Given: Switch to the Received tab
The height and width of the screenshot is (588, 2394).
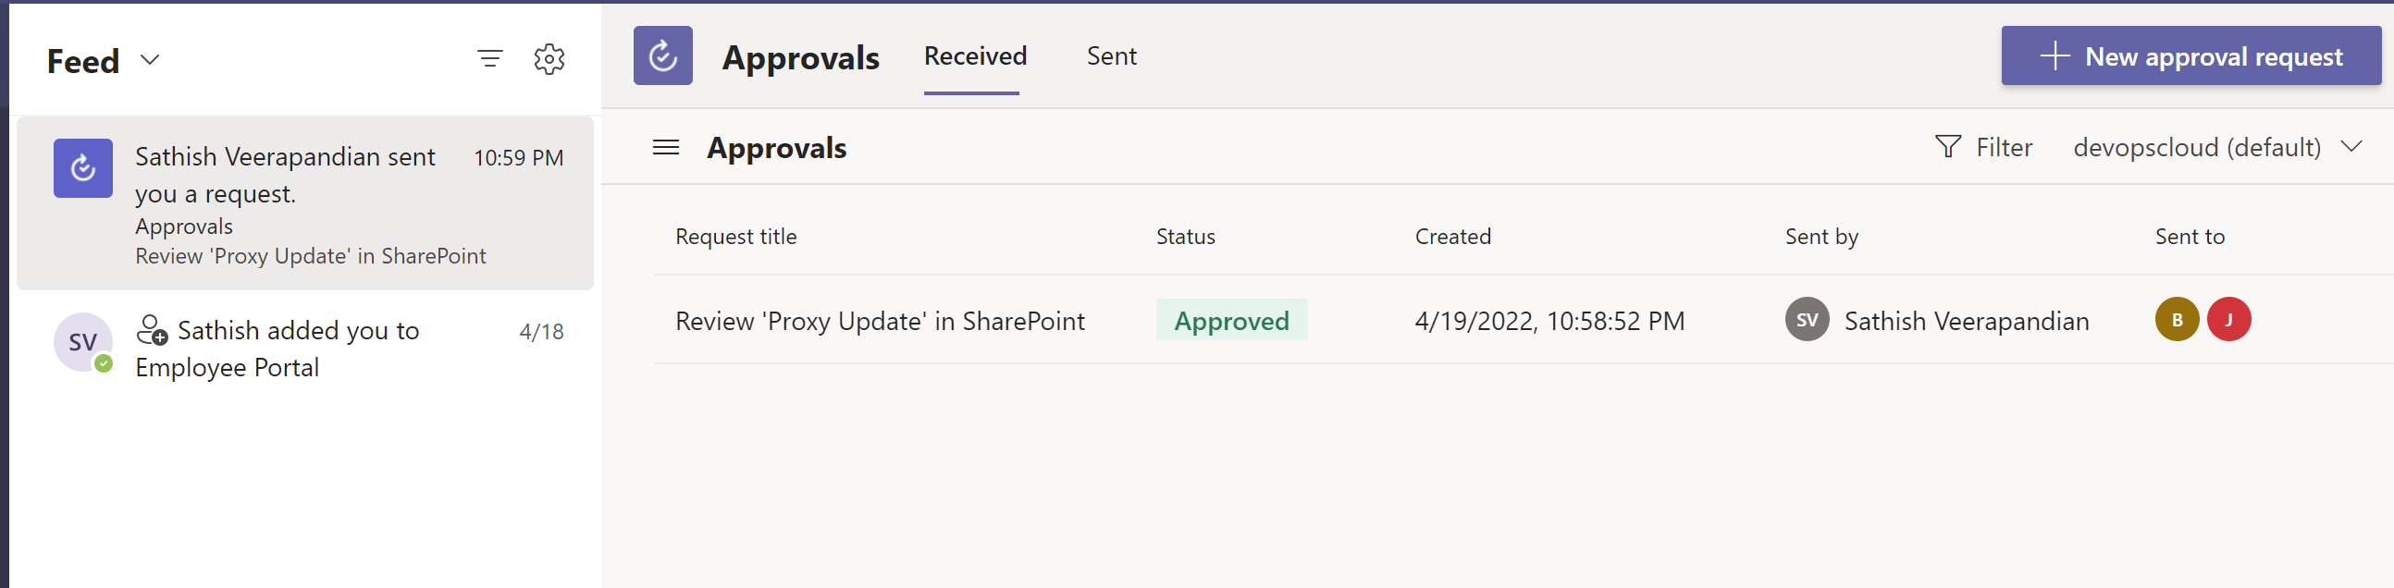Looking at the screenshot, I should [x=974, y=56].
